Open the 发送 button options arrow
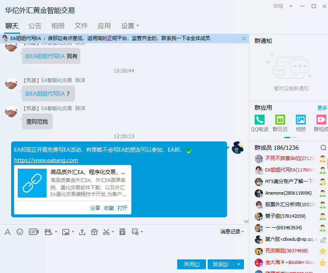328x273 pixels. point(239,264)
